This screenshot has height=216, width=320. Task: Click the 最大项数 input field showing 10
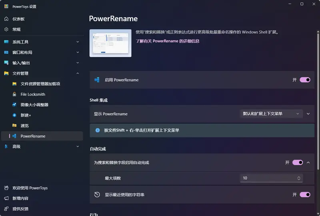[x=271, y=178]
